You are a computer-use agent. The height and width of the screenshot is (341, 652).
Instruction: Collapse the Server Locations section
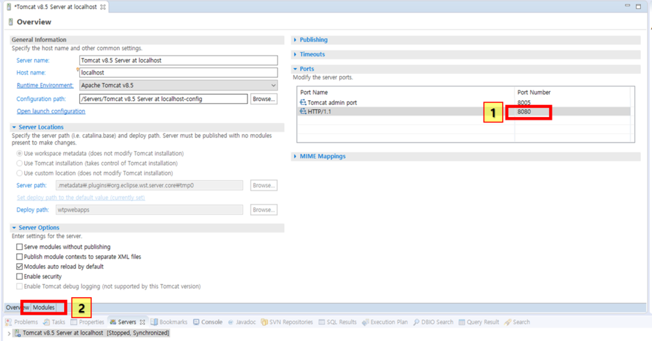click(x=14, y=127)
